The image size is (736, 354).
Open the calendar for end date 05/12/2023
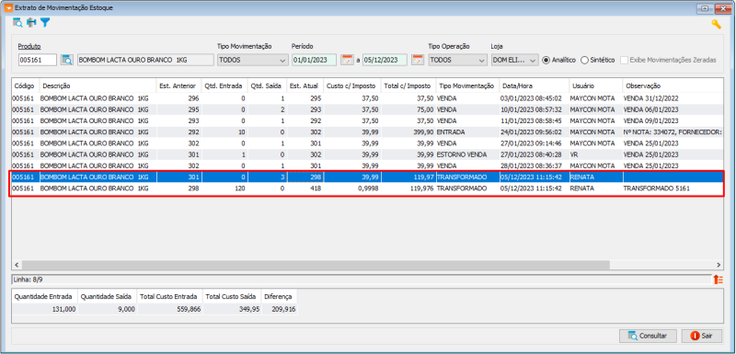(418, 60)
